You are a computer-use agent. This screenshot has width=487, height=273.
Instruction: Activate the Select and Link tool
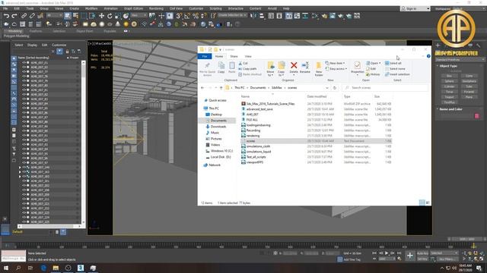click(24, 16)
